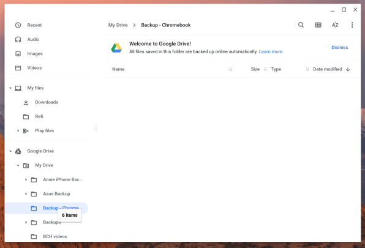Open the AZ sort options
The image size is (365, 248).
click(x=335, y=25)
